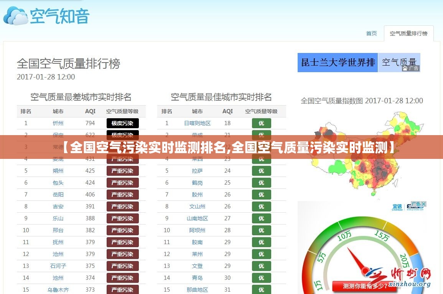Open city link 朔州

58,171
